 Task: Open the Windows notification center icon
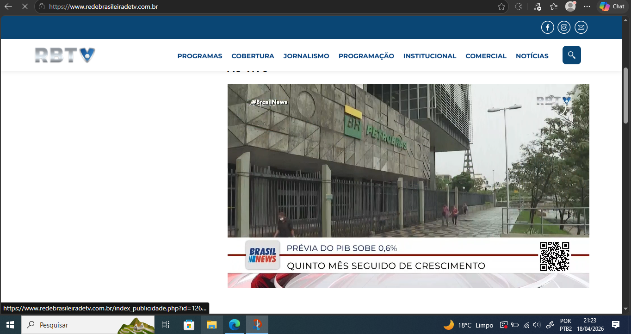616,325
